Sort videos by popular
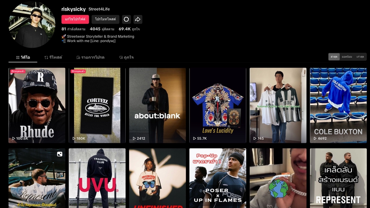The width and height of the screenshot is (370, 208). (x=347, y=57)
